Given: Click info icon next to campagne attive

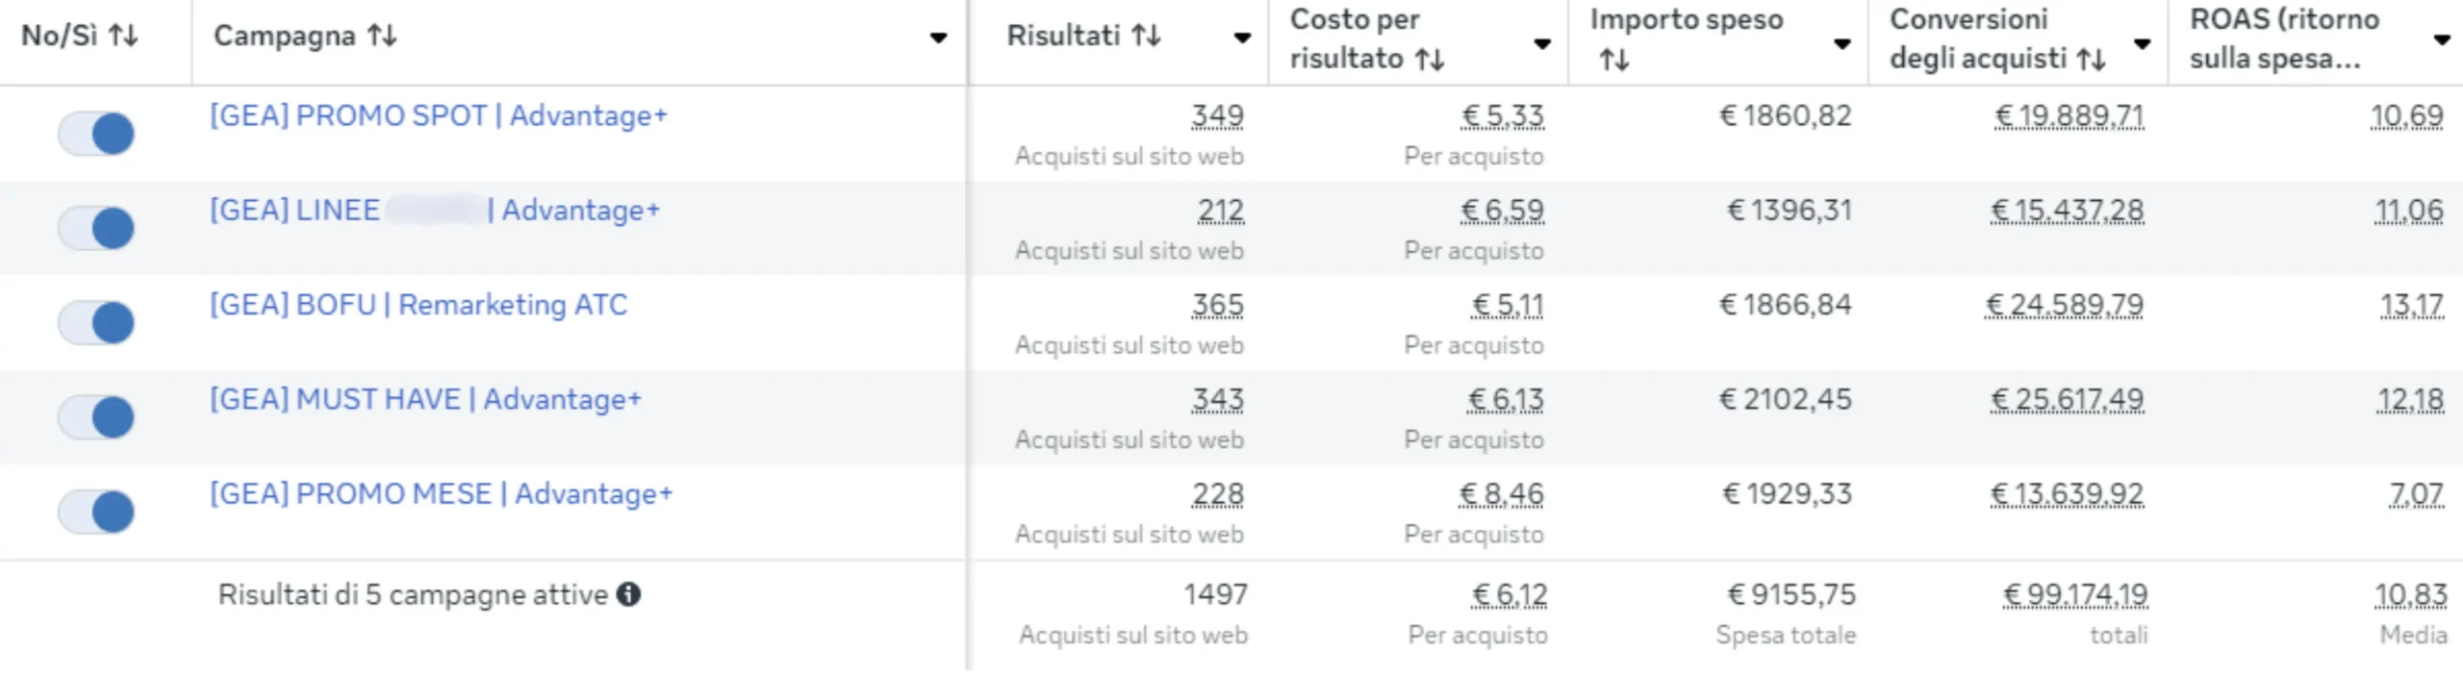Looking at the screenshot, I should [629, 594].
